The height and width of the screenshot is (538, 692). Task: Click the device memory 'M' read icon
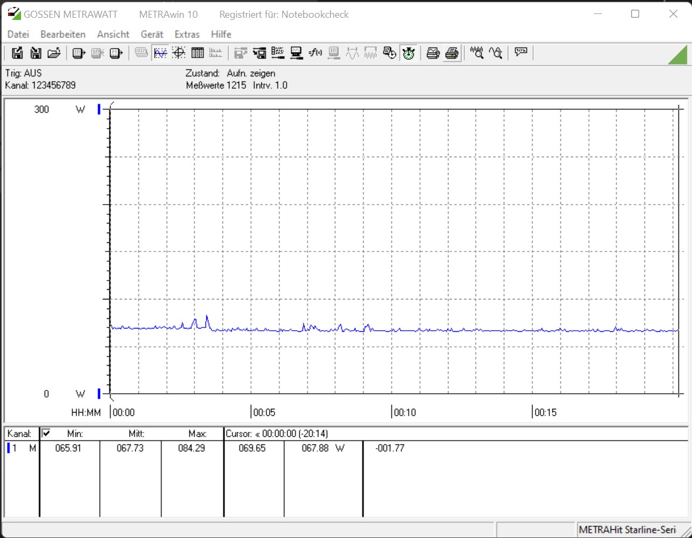point(116,53)
